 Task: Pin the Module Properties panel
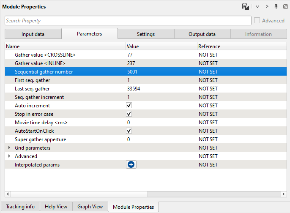[x=276, y=7]
